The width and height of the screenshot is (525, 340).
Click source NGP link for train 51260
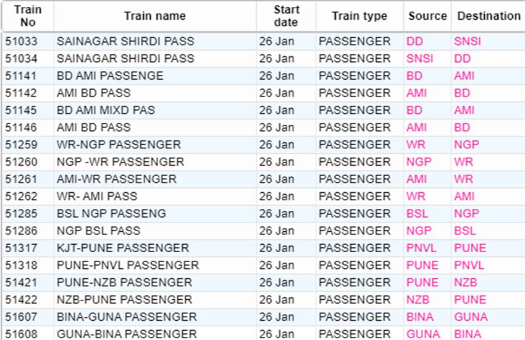pos(419,162)
